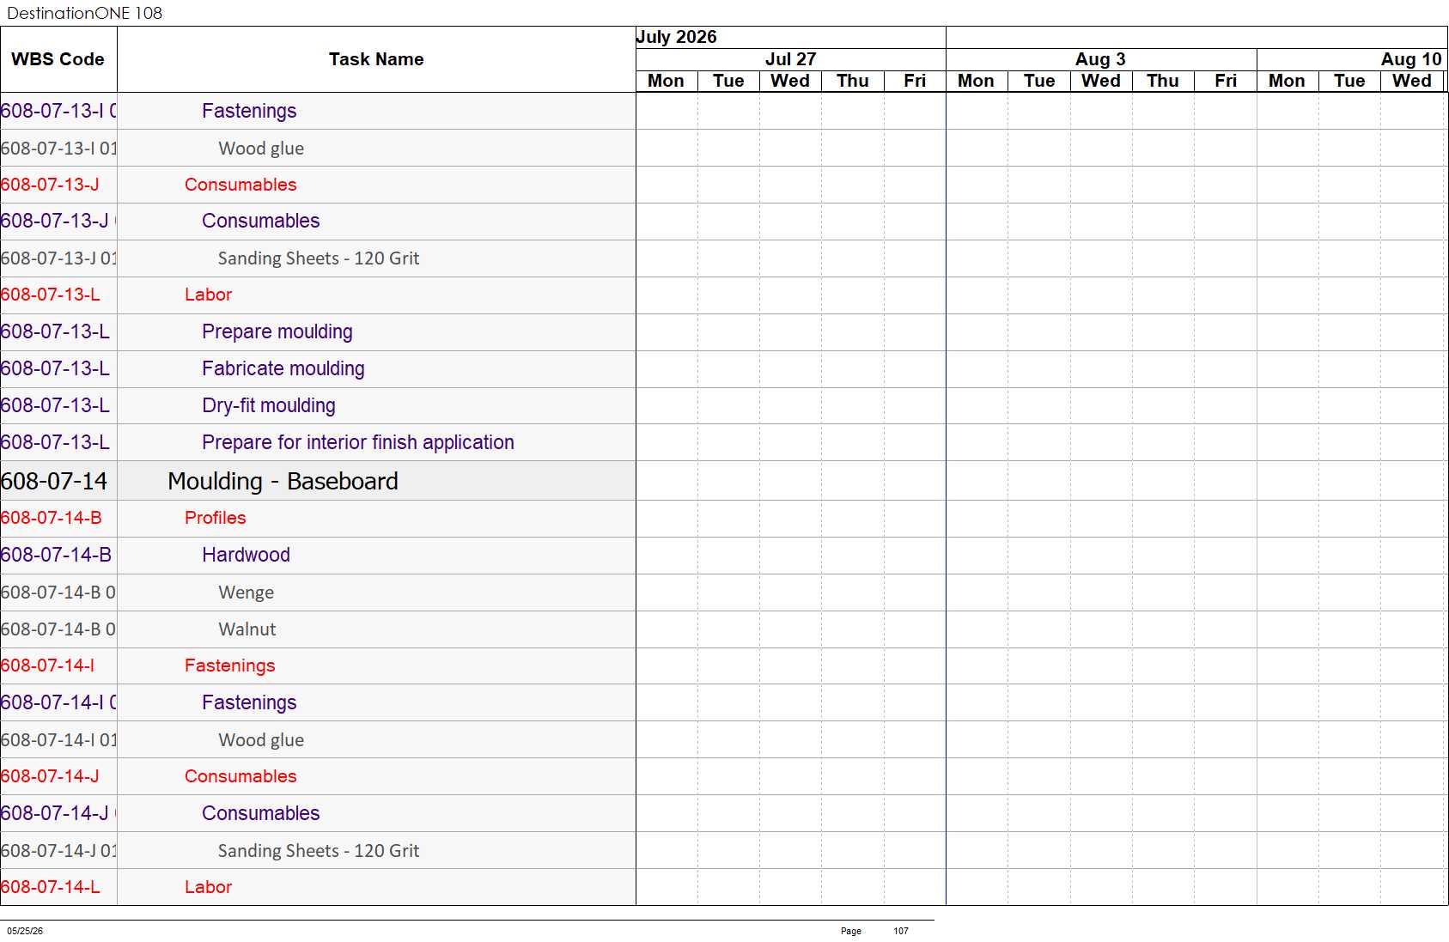Click the July 2026 month header
Viewport: 1449px width, 942px height.
click(676, 37)
